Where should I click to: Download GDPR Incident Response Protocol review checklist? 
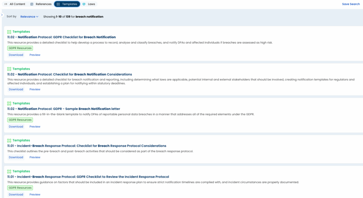[x=16, y=194]
